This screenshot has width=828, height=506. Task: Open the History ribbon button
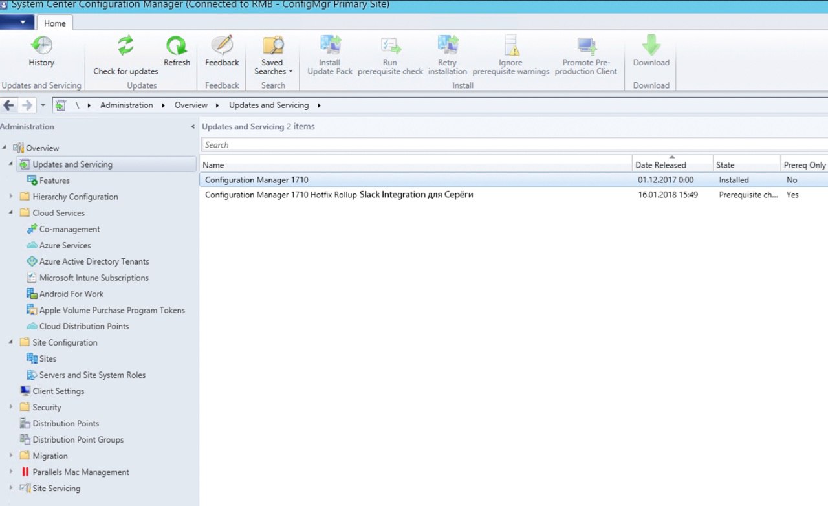(x=41, y=51)
